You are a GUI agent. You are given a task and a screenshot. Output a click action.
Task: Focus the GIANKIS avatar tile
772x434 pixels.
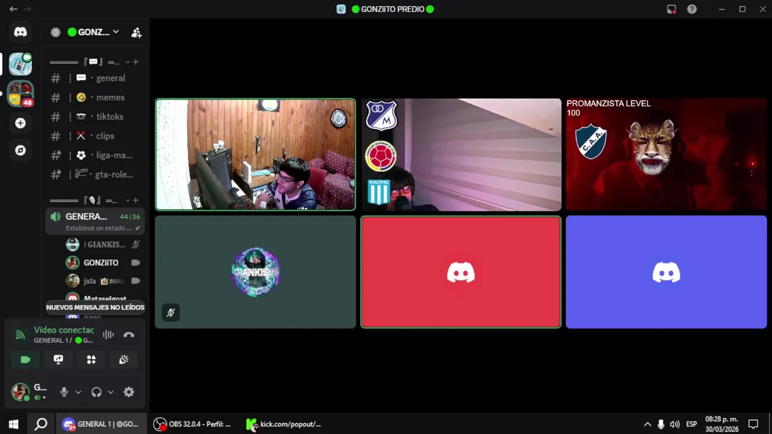(x=256, y=272)
